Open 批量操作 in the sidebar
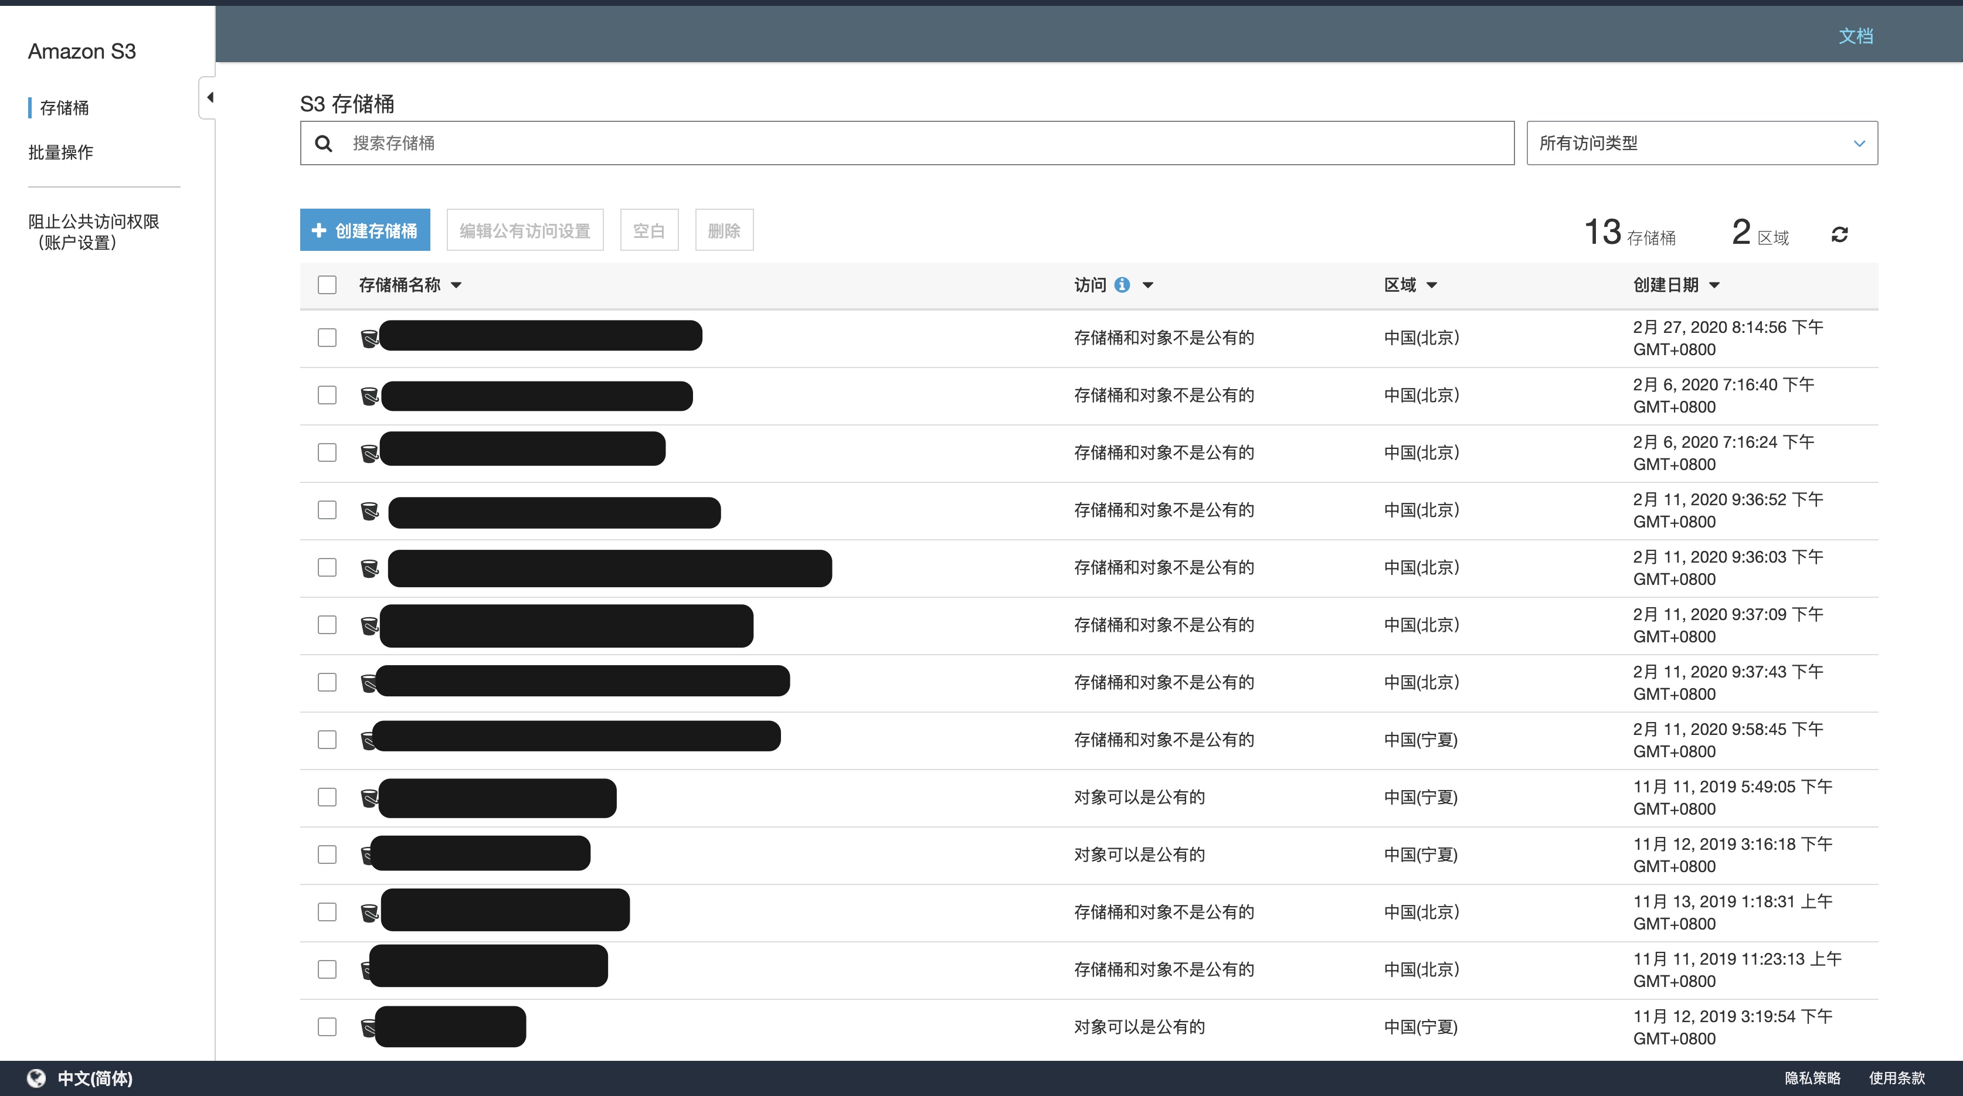 coord(61,152)
